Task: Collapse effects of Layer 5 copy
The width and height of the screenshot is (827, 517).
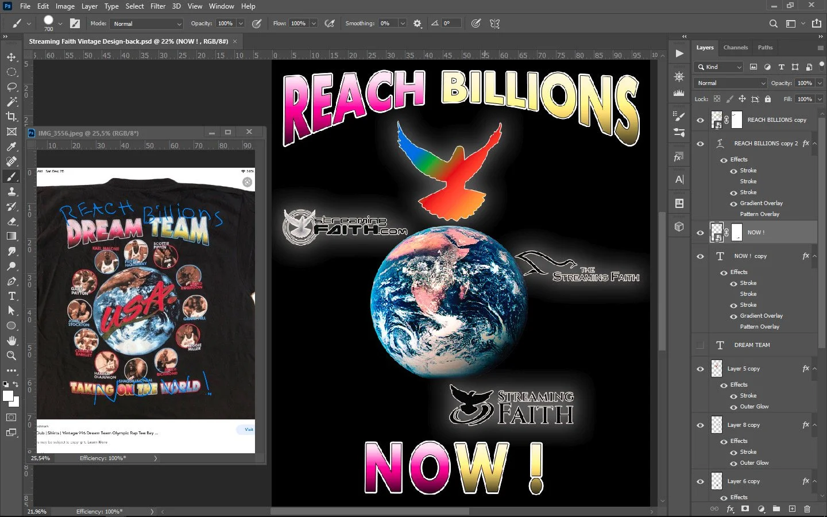Action: 814,369
